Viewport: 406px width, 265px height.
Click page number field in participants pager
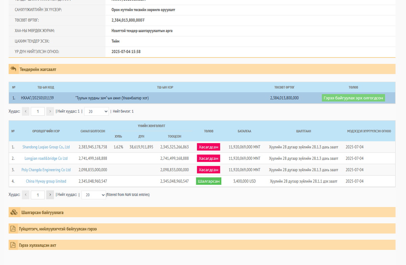point(38,195)
